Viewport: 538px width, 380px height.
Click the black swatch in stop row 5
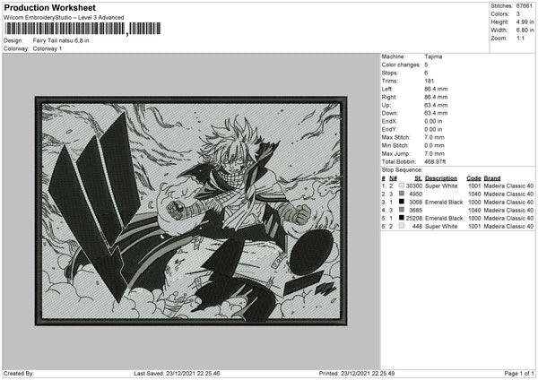point(402,218)
